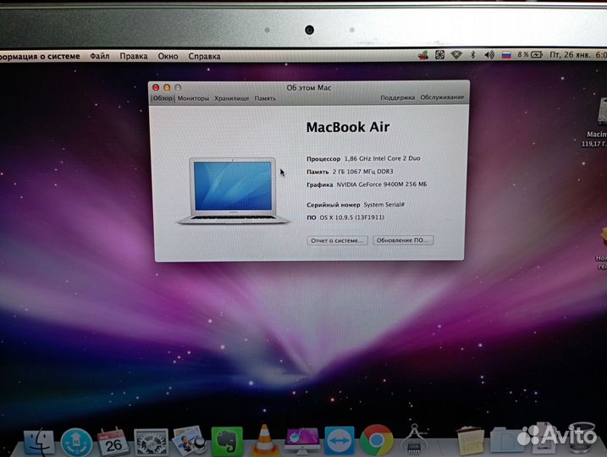This screenshot has height=457, width=607.
Task: Click the MacBook Air title heading
Action: 348,127
